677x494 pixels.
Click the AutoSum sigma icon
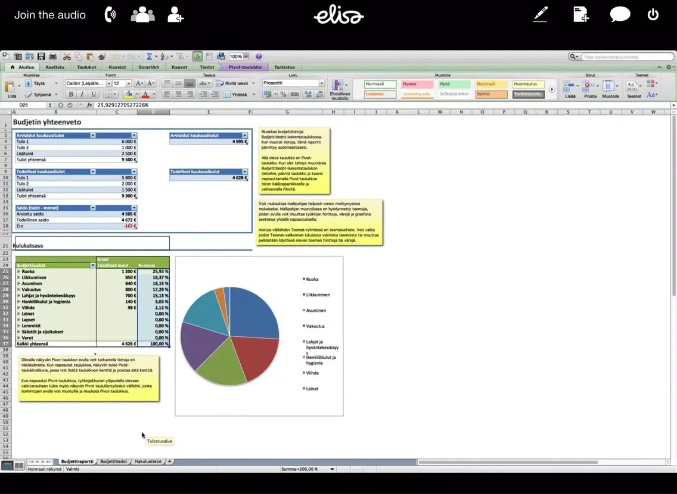coord(149,57)
